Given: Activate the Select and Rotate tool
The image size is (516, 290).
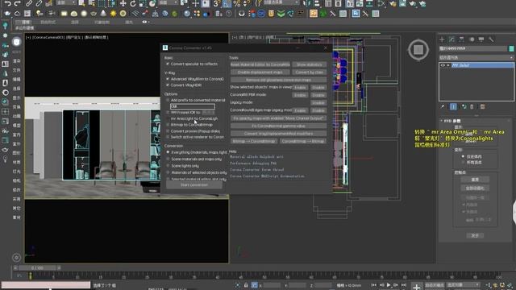Looking at the screenshot, I should (132, 3).
